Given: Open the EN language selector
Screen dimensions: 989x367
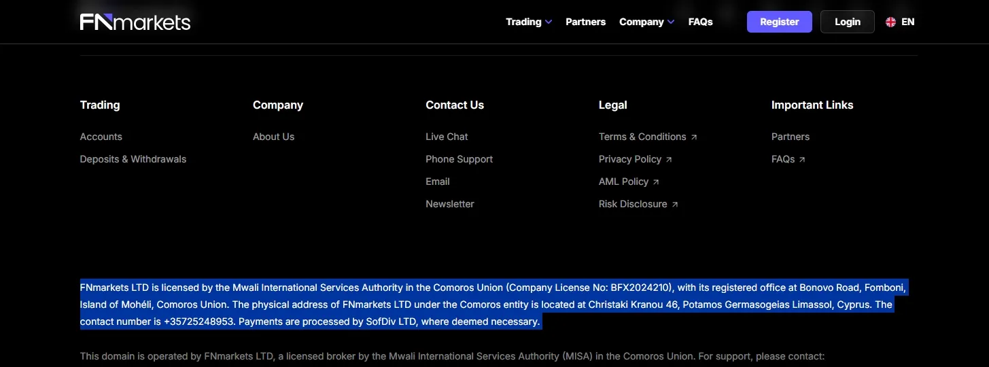Looking at the screenshot, I should tap(900, 22).
